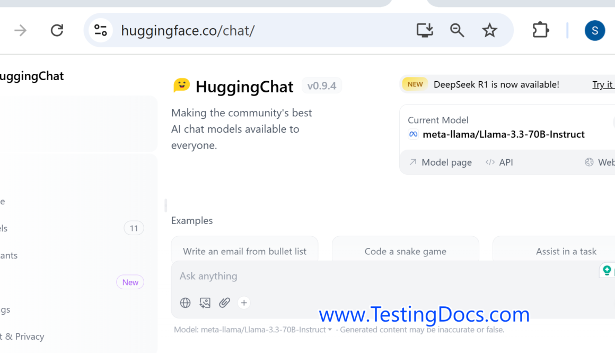Select the Code a snake game example
This screenshot has width=615, height=353.
tap(405, 251)
